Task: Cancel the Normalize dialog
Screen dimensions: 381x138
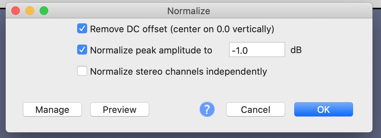Action: (255, 109)
